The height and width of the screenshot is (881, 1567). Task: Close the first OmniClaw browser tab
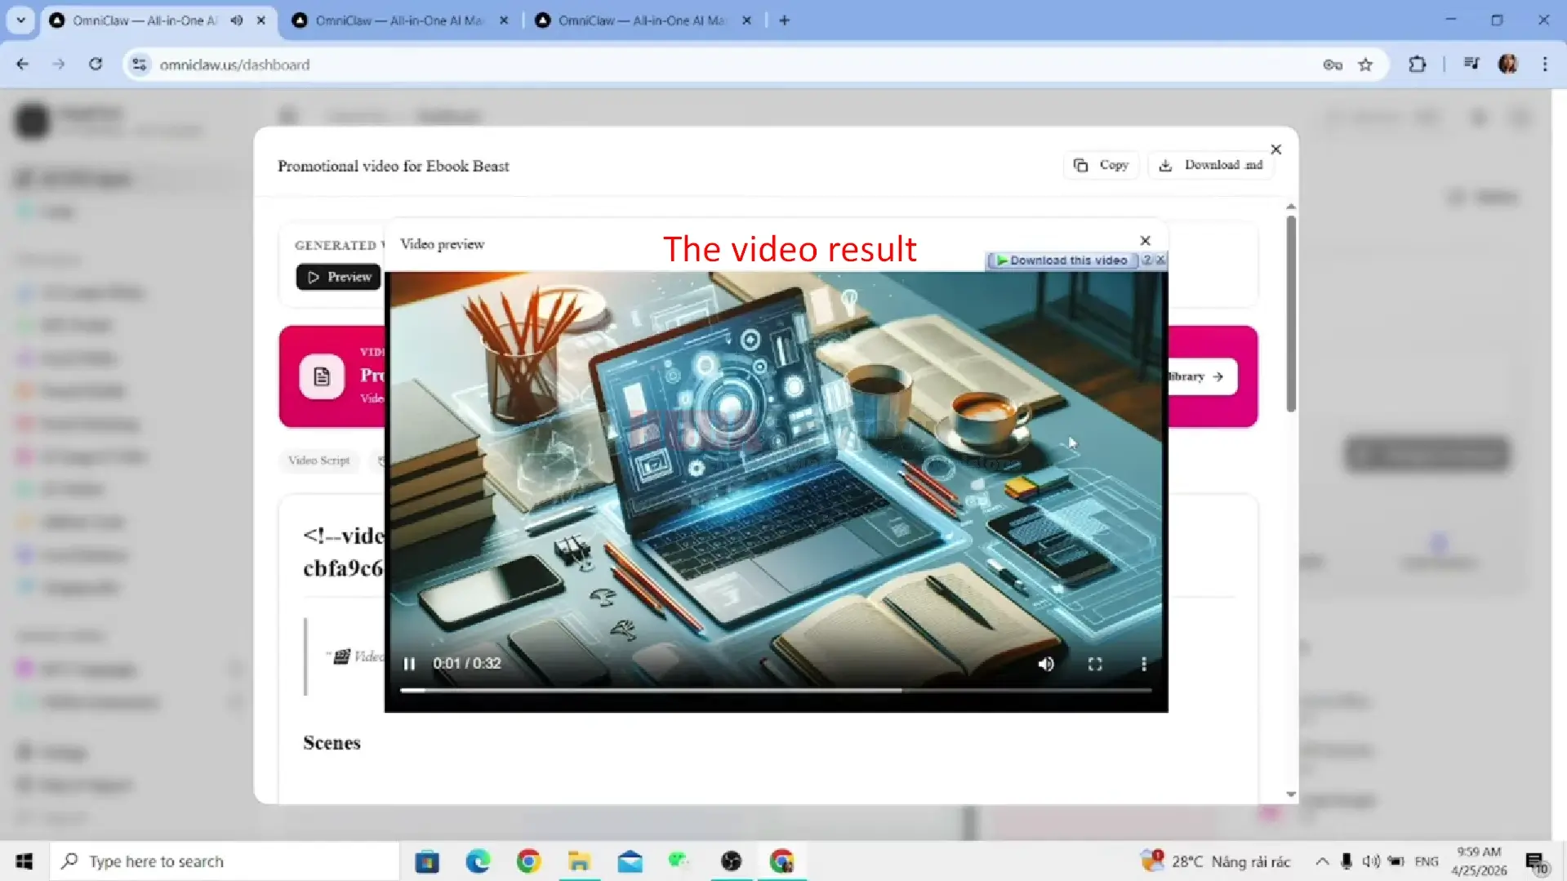pyautogui.click(x=260, y=20)
